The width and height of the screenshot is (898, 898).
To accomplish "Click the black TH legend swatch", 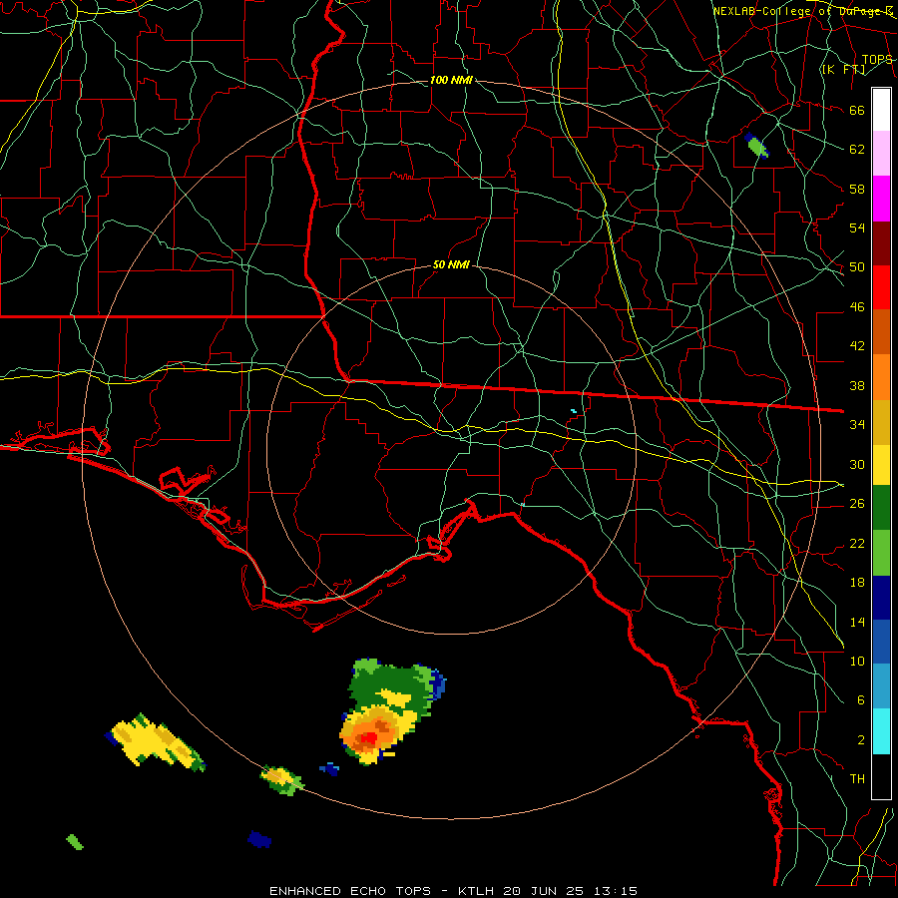I will [881, 776].
